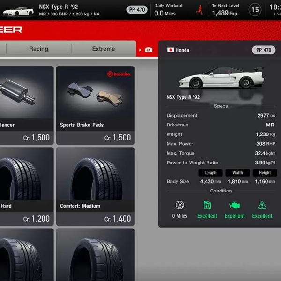Click the Displacement 2977 cc value
The height and width of the screenshot is (281, 281).
coord(266,115)
